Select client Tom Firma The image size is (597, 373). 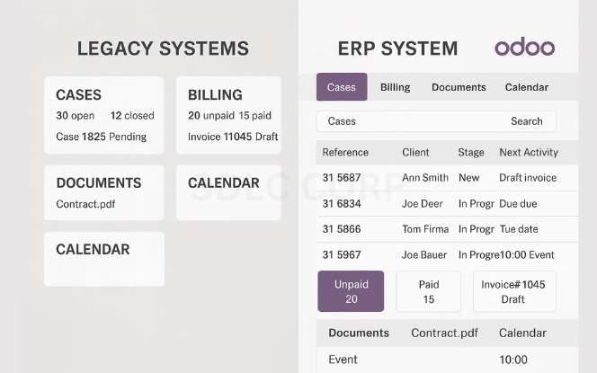[425, 229]
